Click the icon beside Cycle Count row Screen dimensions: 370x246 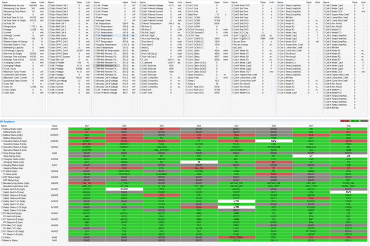click(x=2, y=69)
